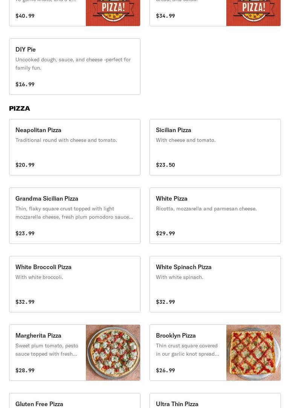The image size is (290, 408).
Task: Select the White Spinach Pizza card
Action: point(215,284)
